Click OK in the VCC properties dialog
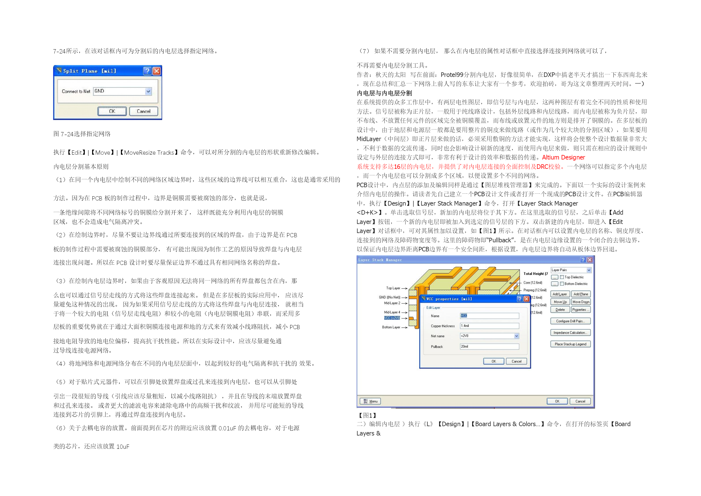Screen dimensions: 701x496 tap(494, 361)
